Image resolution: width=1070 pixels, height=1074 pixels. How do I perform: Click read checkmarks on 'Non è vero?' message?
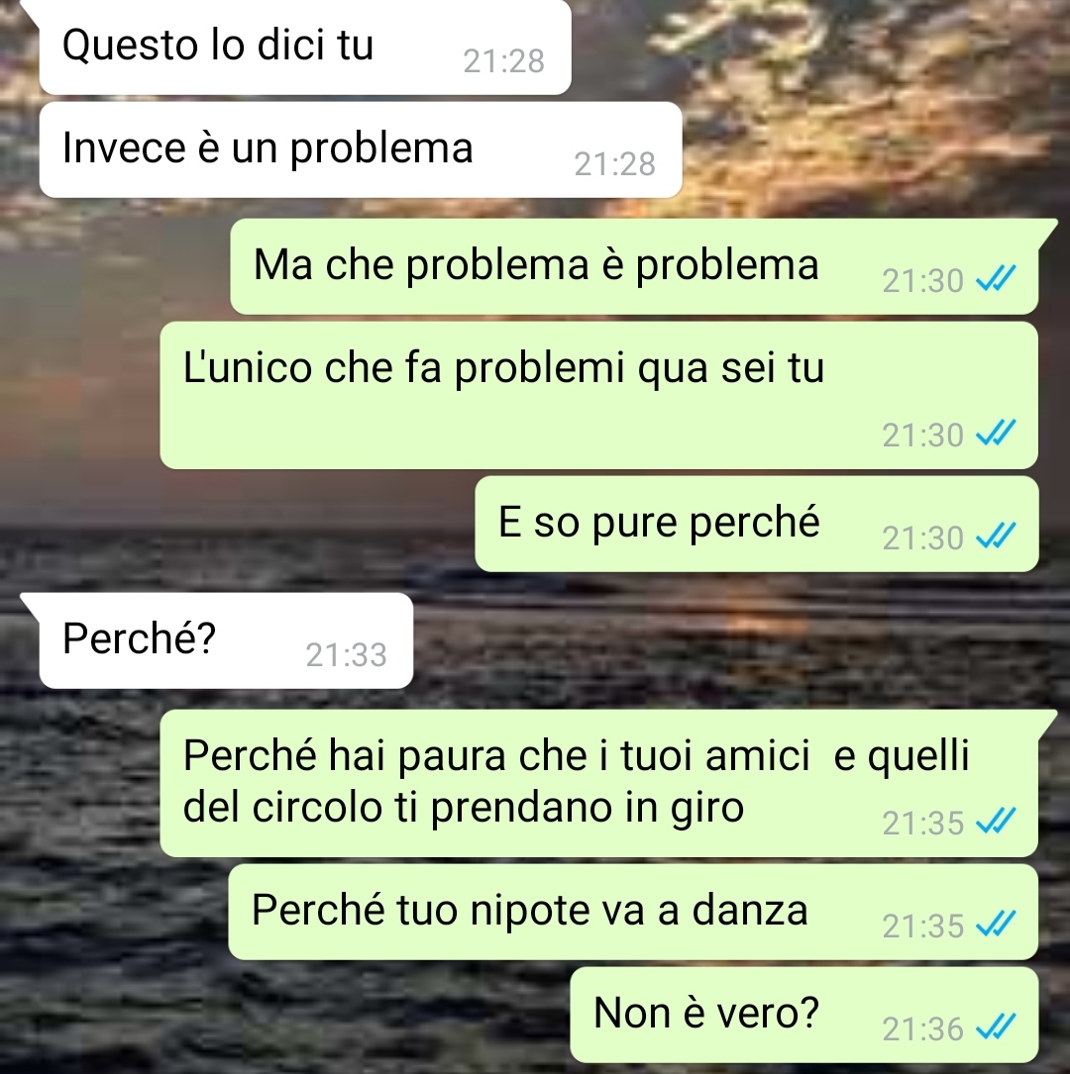coord(996,1027)
